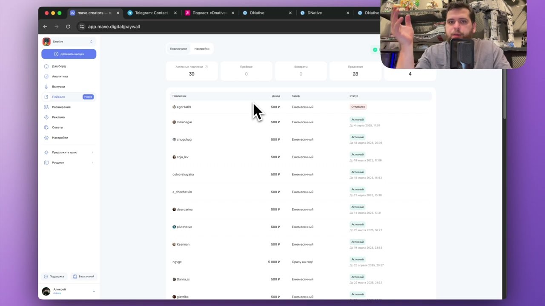Click the Подписчик column header
This screenshot has height=306, width=545.
179,96
